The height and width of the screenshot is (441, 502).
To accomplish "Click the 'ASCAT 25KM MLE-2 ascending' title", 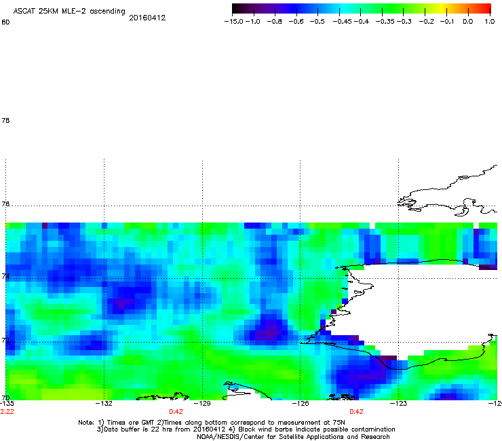I will click(69, 12).
